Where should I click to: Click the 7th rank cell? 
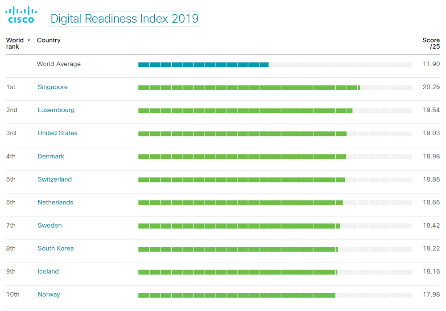point(11,226)
